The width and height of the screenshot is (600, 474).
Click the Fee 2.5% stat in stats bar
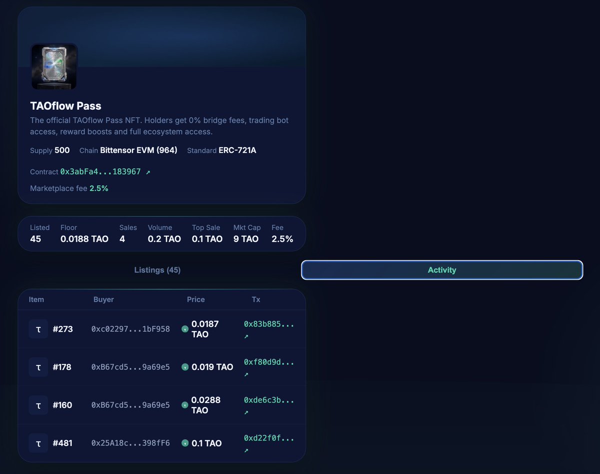click(282, 239)
